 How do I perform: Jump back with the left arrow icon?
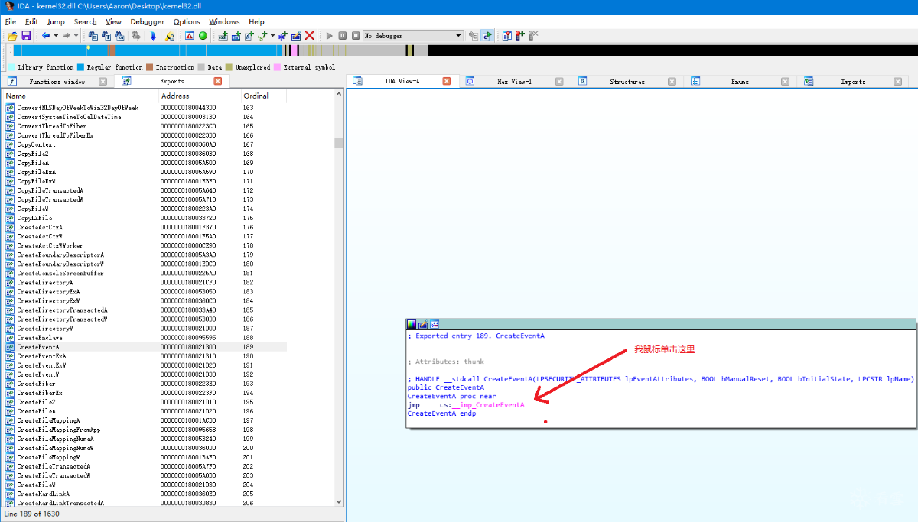pos(46,36)
